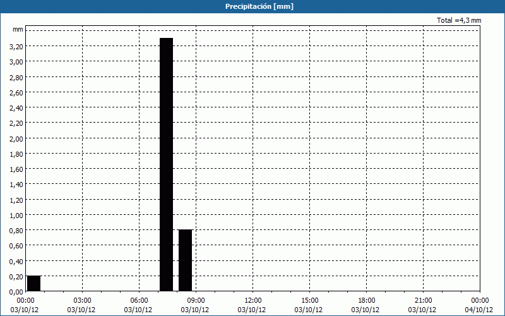The height and width of the screenshot is (316, 505).
Task: Select the Total =4,3 mm label
Action: 459,20
